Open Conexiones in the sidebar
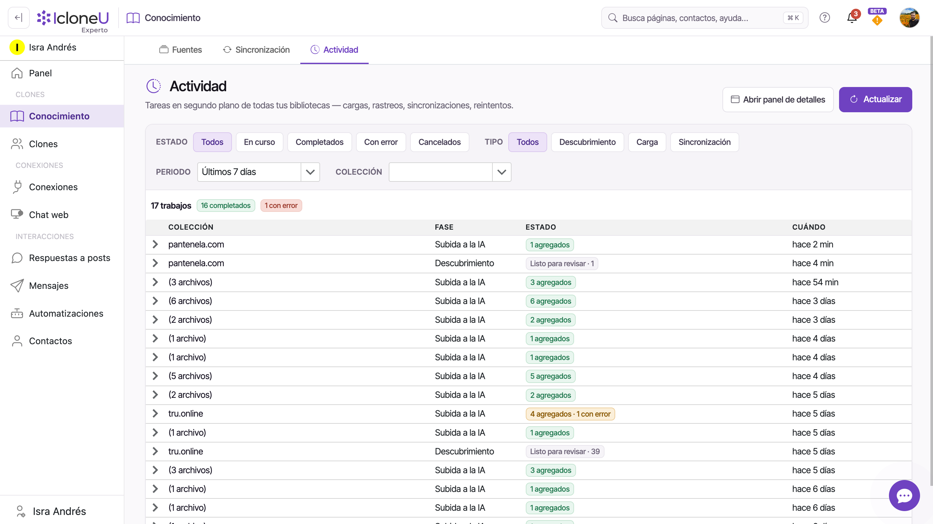Viewport: 933px width, 524px height. point(62,187)
